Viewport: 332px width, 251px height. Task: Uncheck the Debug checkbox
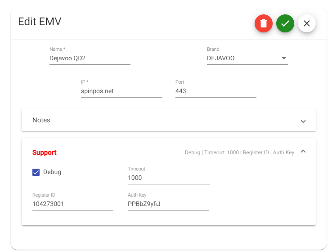(36, 172)
